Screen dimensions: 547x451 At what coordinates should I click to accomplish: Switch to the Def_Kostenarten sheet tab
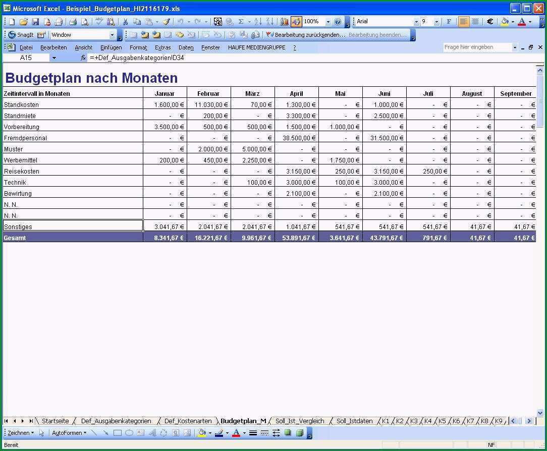188,421
